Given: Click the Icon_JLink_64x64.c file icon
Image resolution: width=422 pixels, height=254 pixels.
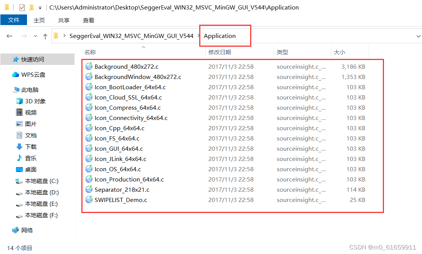Looking at the screenshot, I should click(x=89, y=159).
